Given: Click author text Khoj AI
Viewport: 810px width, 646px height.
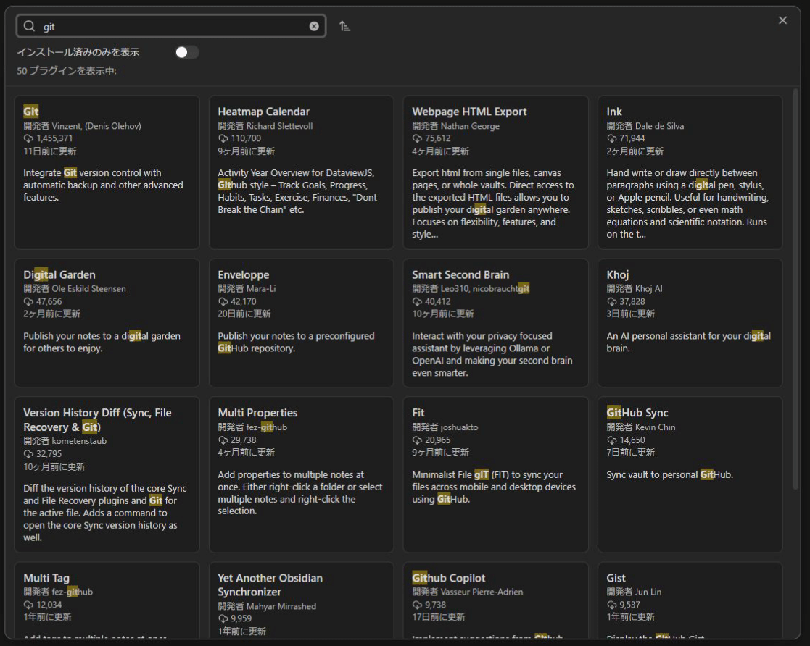Looking at the screenshot, I should (x=648, y=289).
